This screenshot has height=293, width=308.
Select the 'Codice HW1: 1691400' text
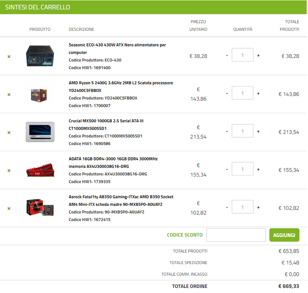[90, 68]
